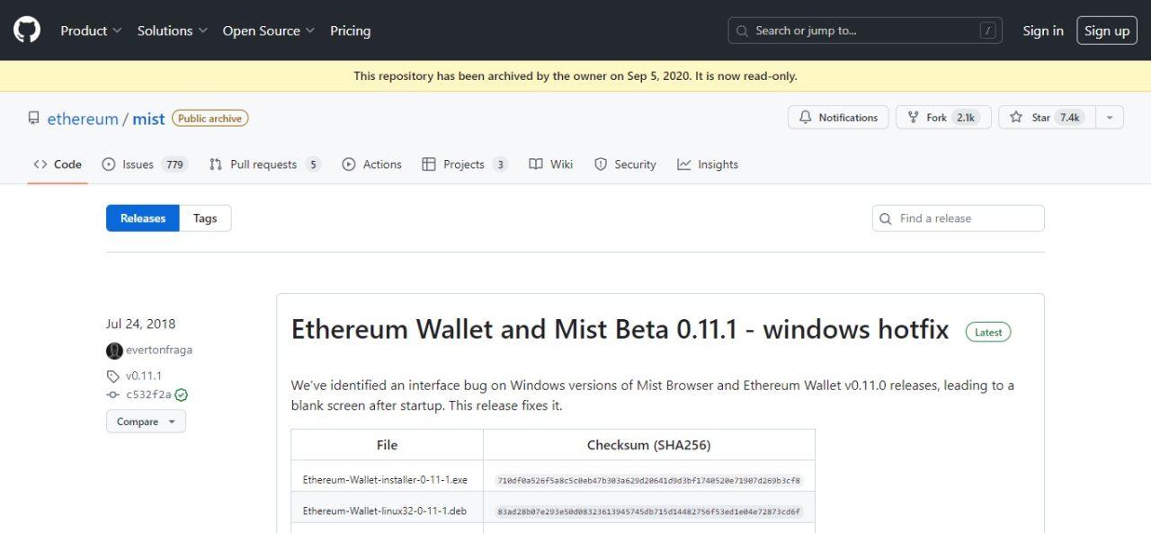This screenshot has height=533, width=1151.
Task: Click the star count 7.4k
Action: click(1069, 118)
